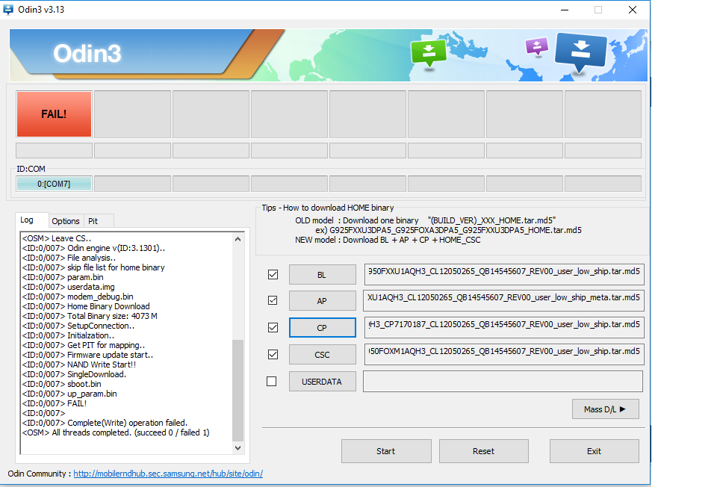
Task: Click the 'userdata.img' log line
Action: click(x=69, y=287)
